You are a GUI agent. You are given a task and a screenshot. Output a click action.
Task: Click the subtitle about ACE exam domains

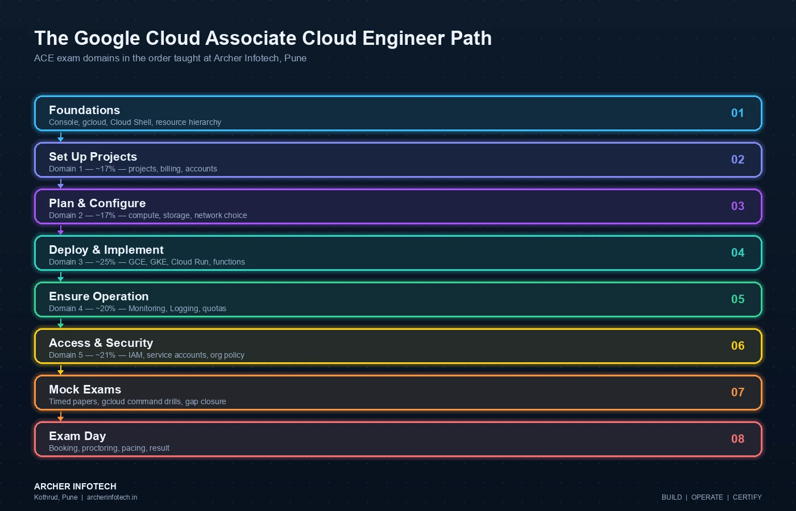[x=170, y=58]
